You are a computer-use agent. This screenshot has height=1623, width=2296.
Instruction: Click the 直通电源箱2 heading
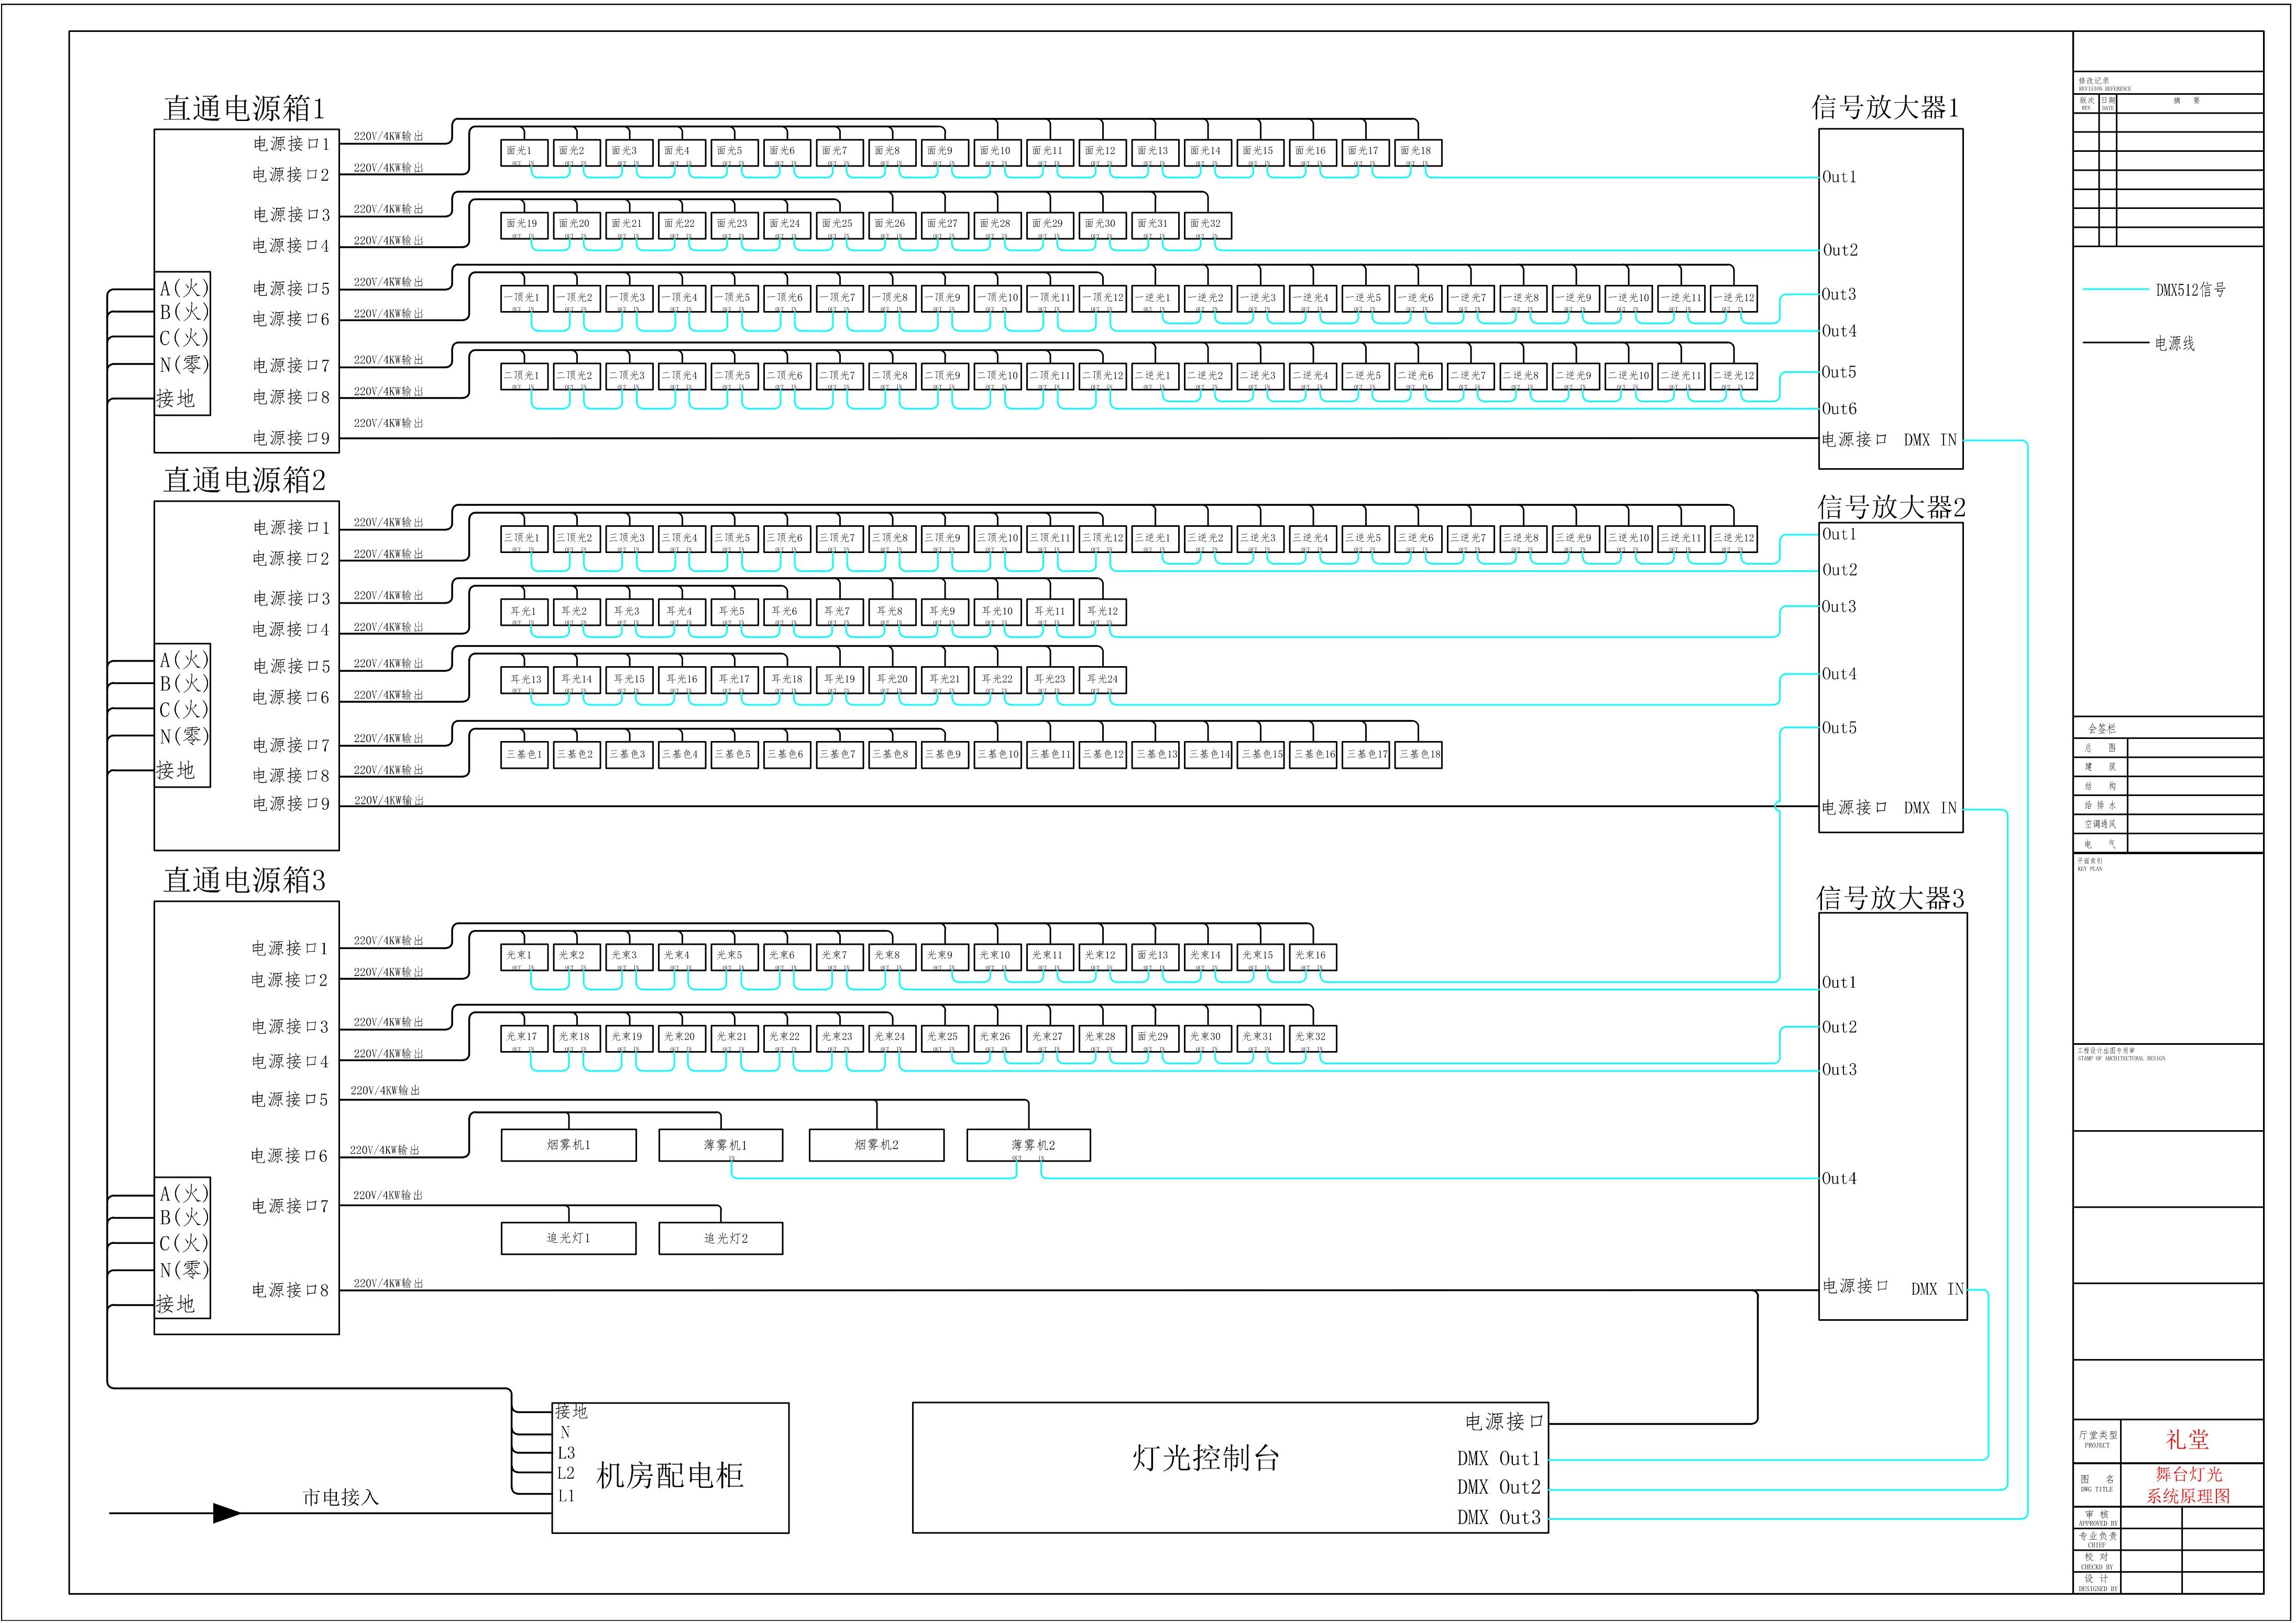[244, 481]
